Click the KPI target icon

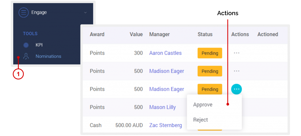coord(26,45)
